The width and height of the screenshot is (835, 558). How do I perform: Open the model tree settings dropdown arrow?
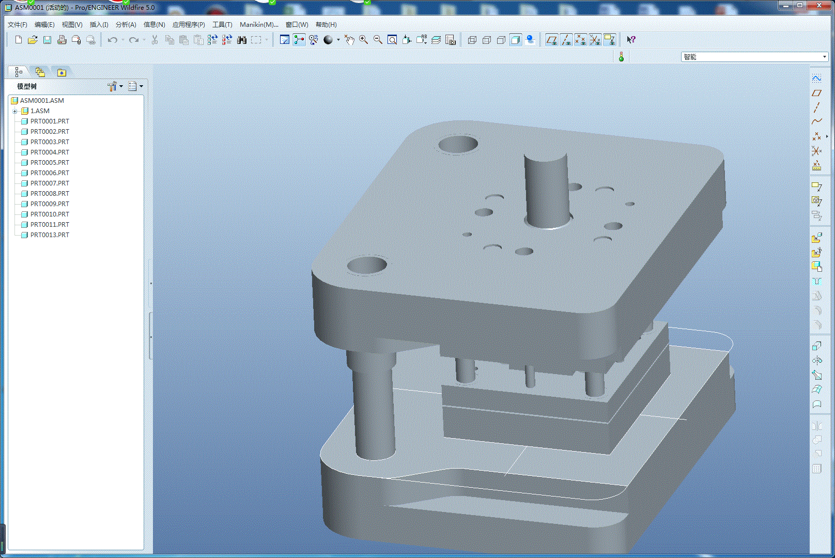(121, 86)
